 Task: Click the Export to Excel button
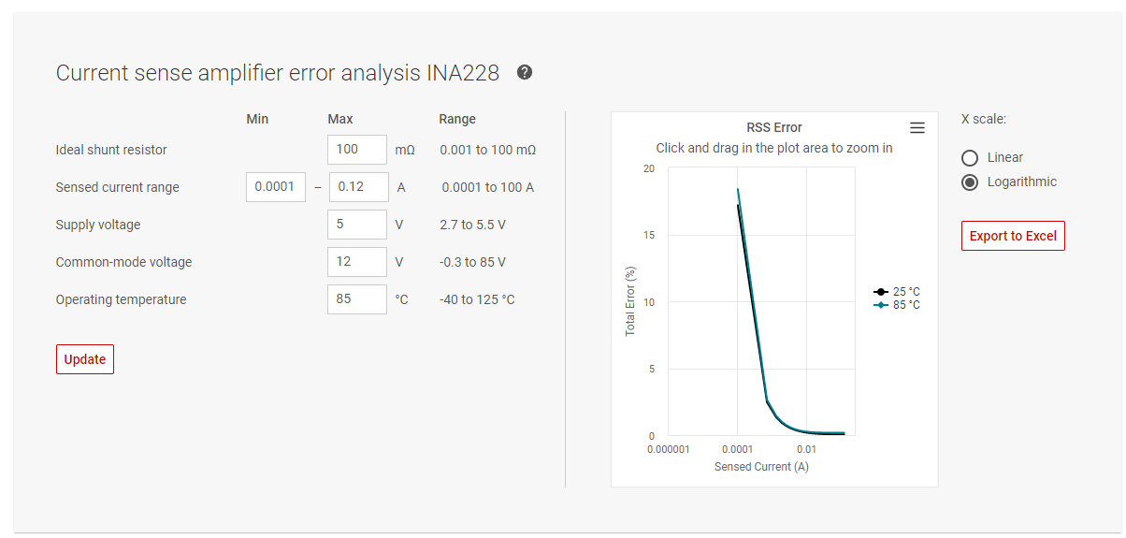(x=1013, y=236)
